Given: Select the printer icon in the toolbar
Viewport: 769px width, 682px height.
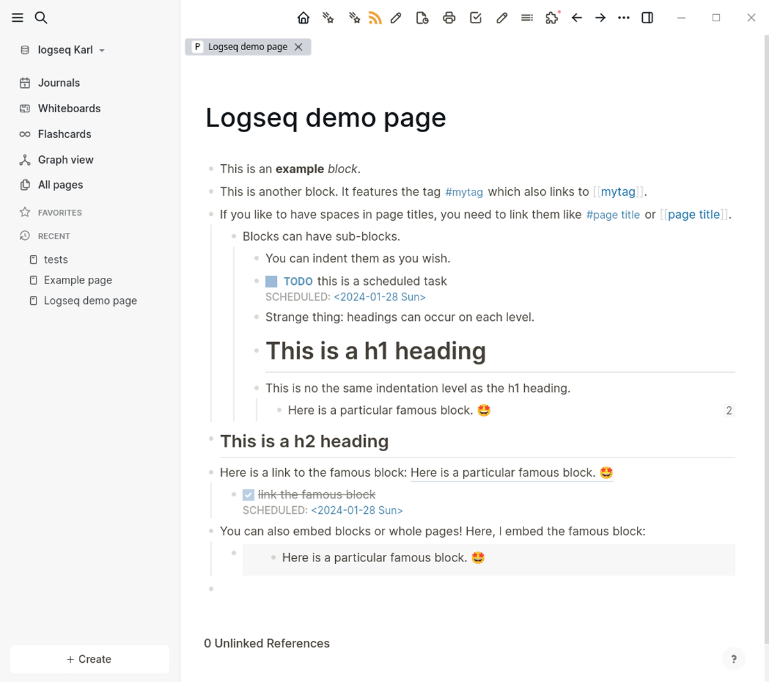Looking at the screenshot, I should tap(449, 17).
